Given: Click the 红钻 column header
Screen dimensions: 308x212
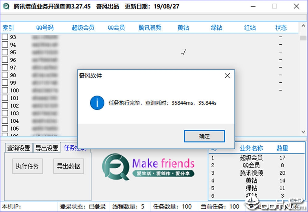Looking at the screenshot, I should (250, 28).
